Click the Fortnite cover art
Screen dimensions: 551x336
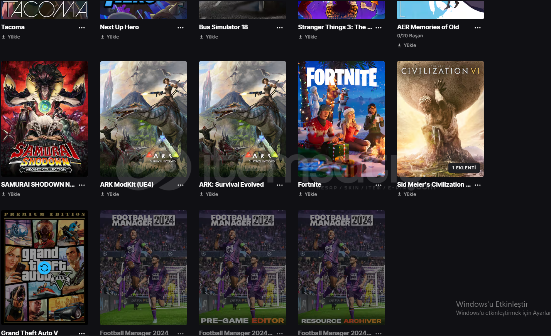pyautogui.click(x=341, y=119)
